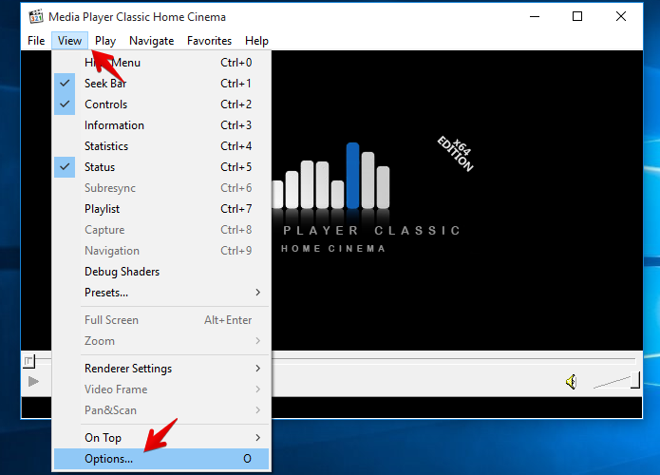The image size is (660, 475).
Task: Click the Capture menu entry
Action: (x=161, y=230)
